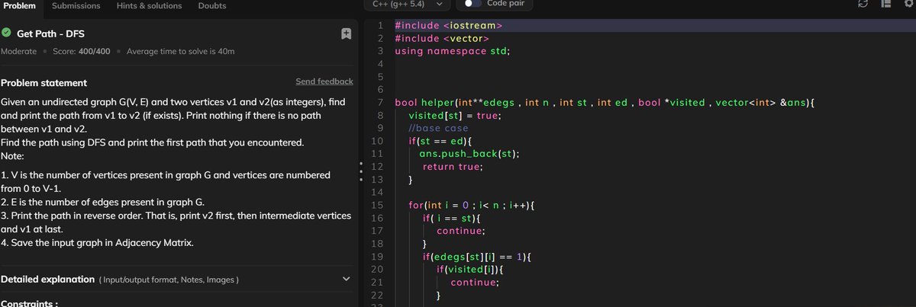Click the green solved checkmark icon
The width and height of the screenshot is (916, 307).
(6, 34)
